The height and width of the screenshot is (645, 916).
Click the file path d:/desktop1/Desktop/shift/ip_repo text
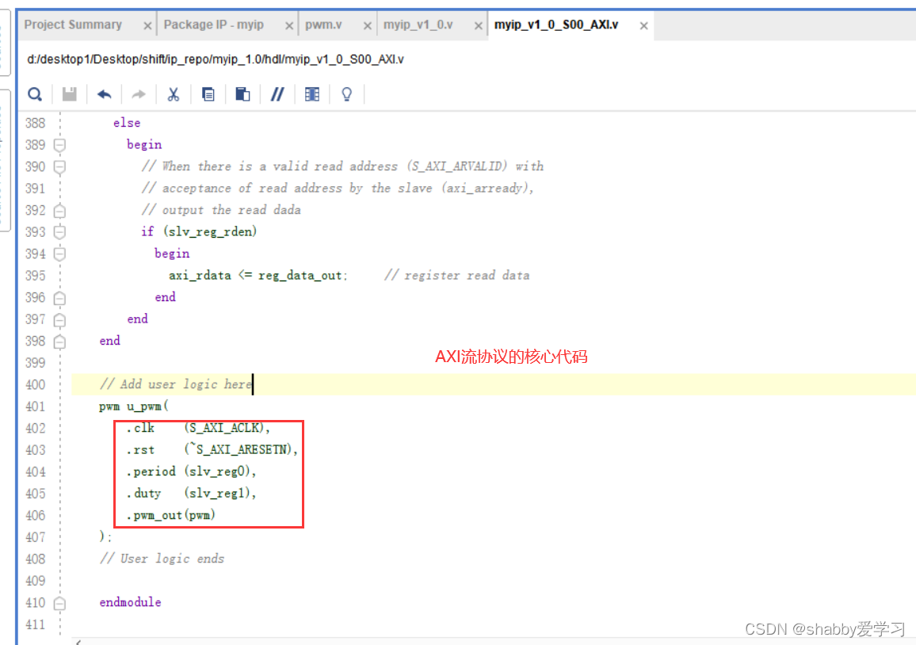click(x=216, y=59)
